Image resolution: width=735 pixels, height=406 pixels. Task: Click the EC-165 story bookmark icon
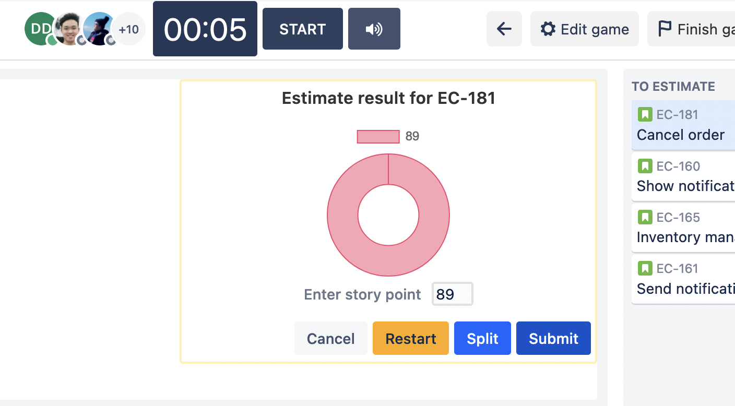point(645,218)
